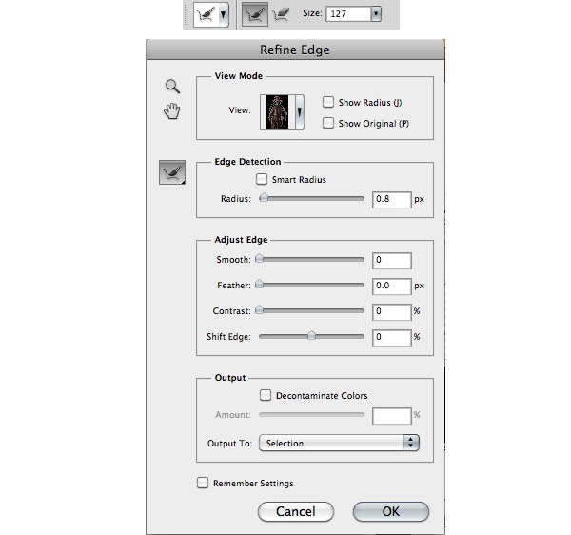Click the Contrast slider handle

point(259,310)
